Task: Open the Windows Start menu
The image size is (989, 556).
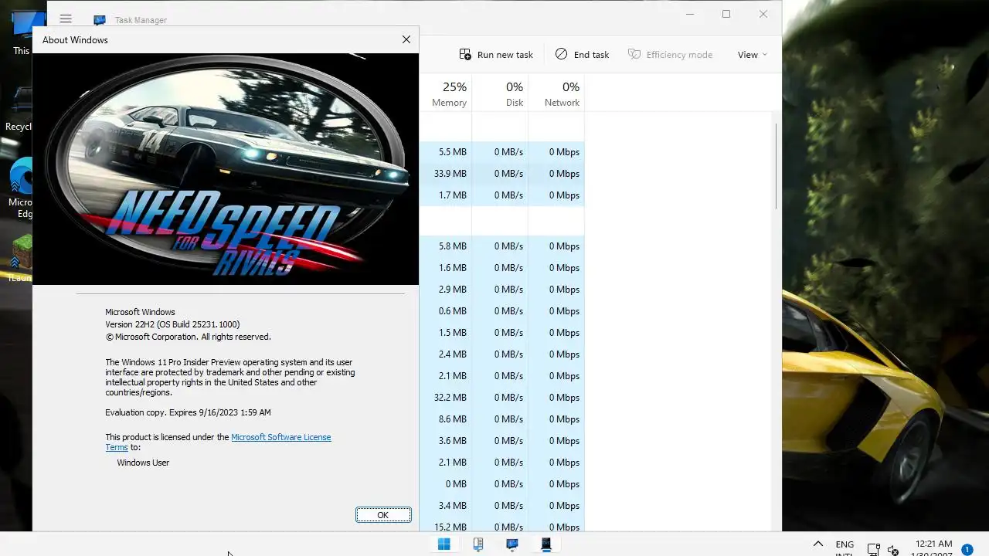Action: pos(444,544)
